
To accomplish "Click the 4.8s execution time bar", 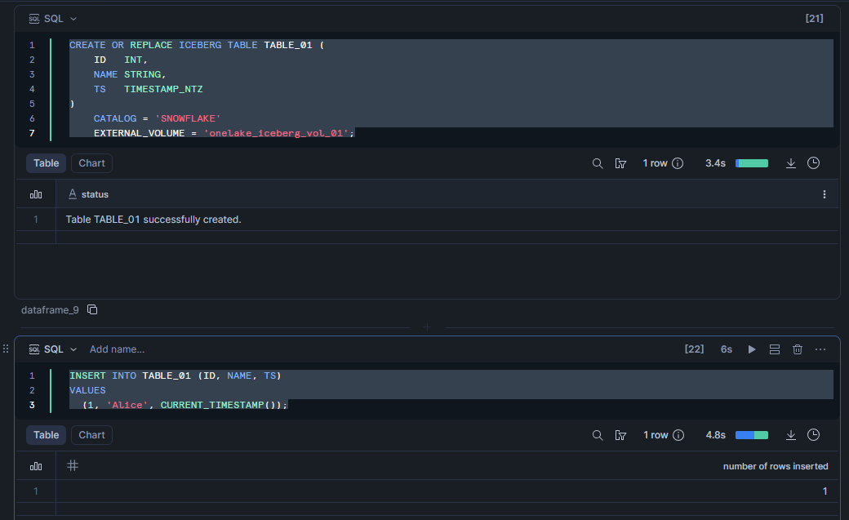I will coord(752,435).
